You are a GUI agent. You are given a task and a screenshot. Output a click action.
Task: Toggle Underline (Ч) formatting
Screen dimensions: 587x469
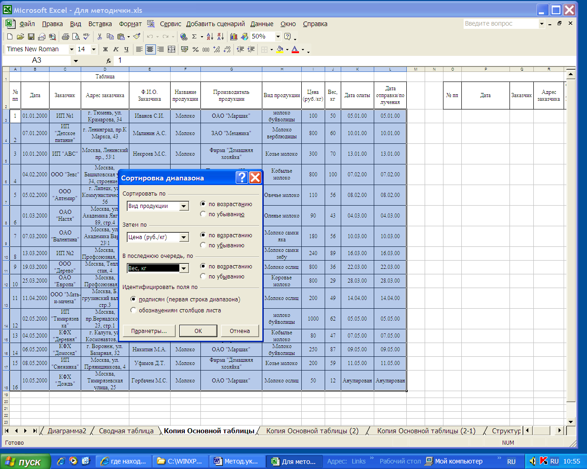coord(126,49)
